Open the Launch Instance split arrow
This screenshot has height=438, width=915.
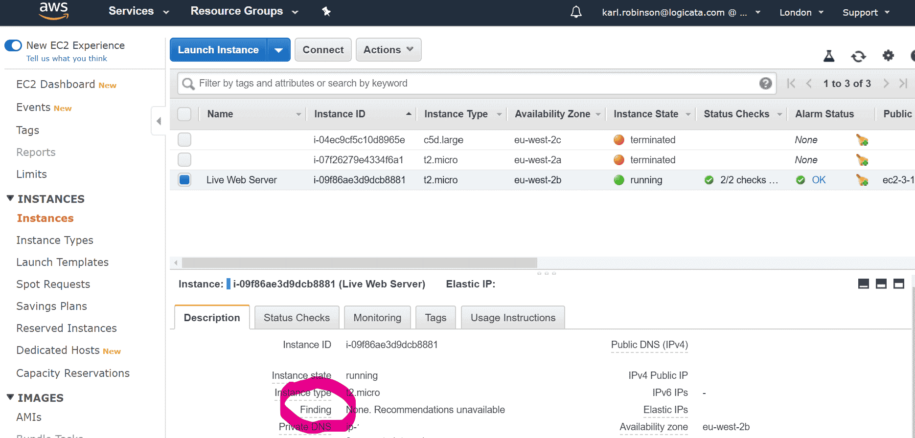click(x=279, y=50)
